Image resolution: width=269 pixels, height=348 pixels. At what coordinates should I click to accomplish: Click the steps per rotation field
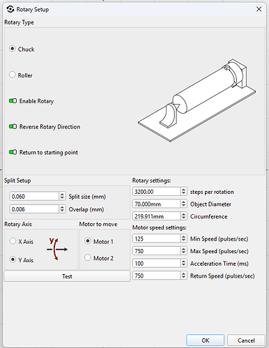coord(156,192)
